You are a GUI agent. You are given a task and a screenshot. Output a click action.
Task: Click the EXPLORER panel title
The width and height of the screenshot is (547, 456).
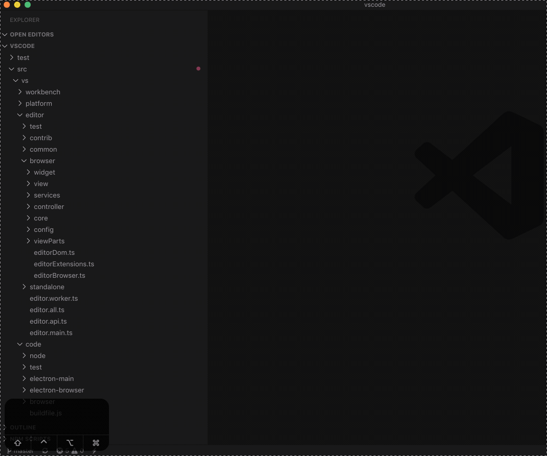(x=25, y=20)
